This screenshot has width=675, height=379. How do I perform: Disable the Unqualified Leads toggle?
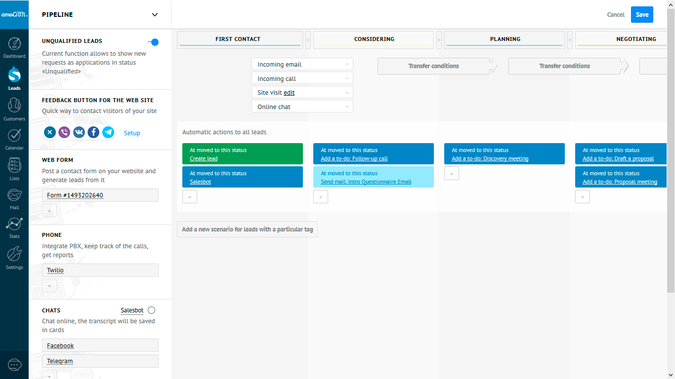coord(154,42)
